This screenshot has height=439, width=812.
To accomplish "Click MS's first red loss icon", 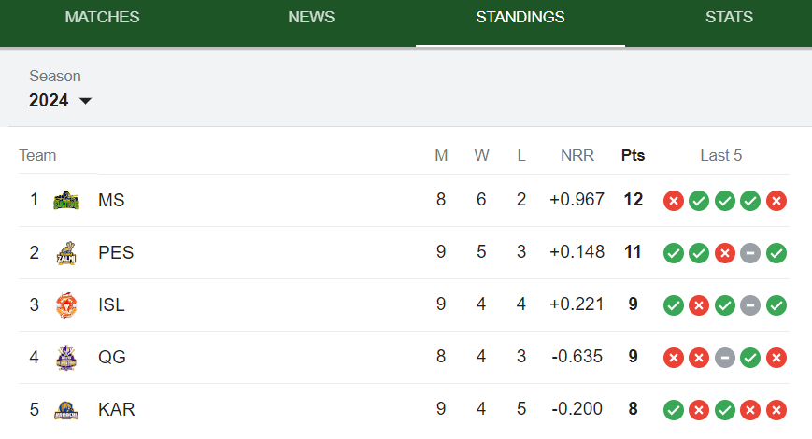I will tap(673, 201).
